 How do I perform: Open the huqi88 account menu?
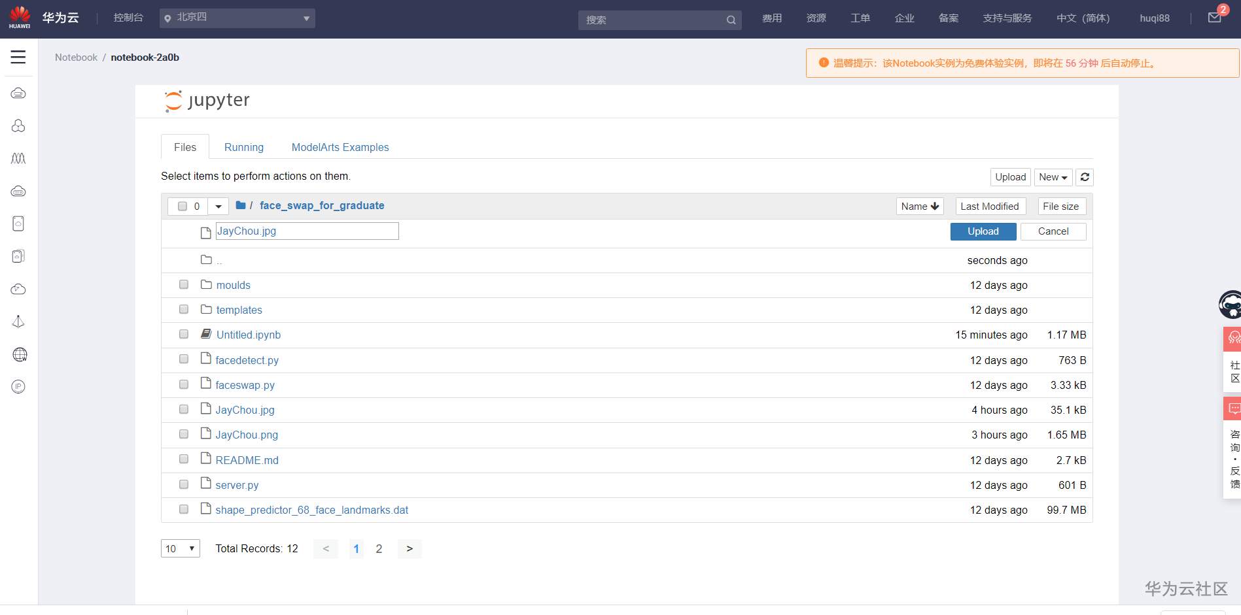[x=1155, y=18]
